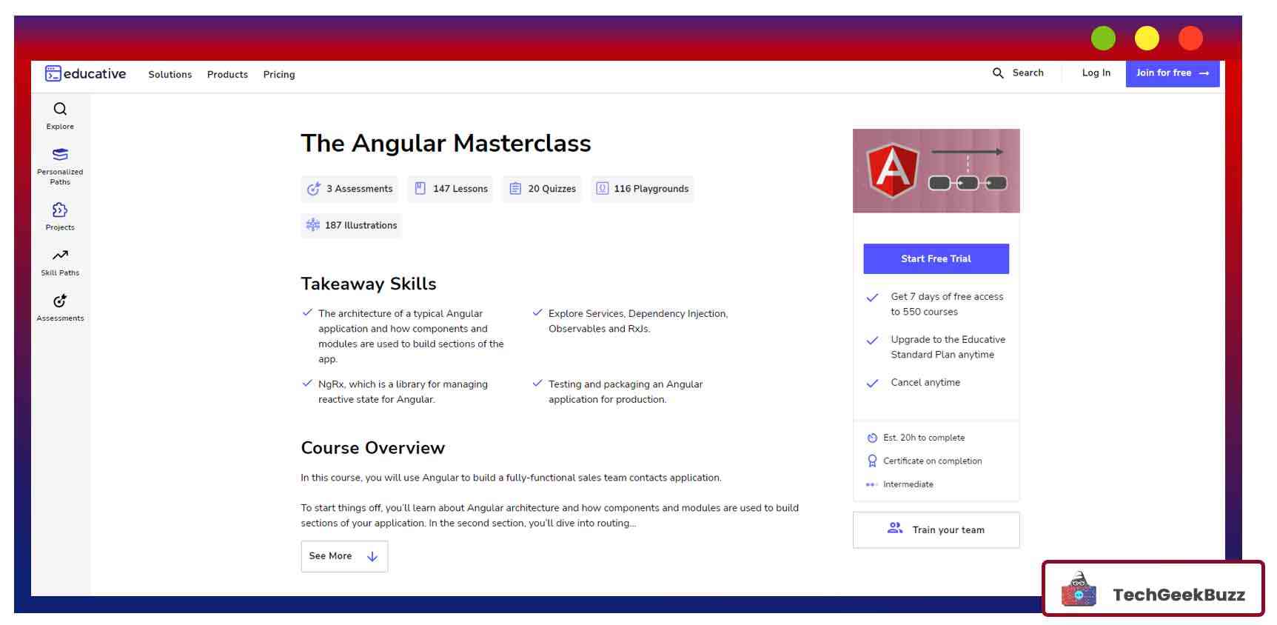Click the educative logo
Screen dimensions: 1277x625
pyautogui.click(x=85, y=74)
